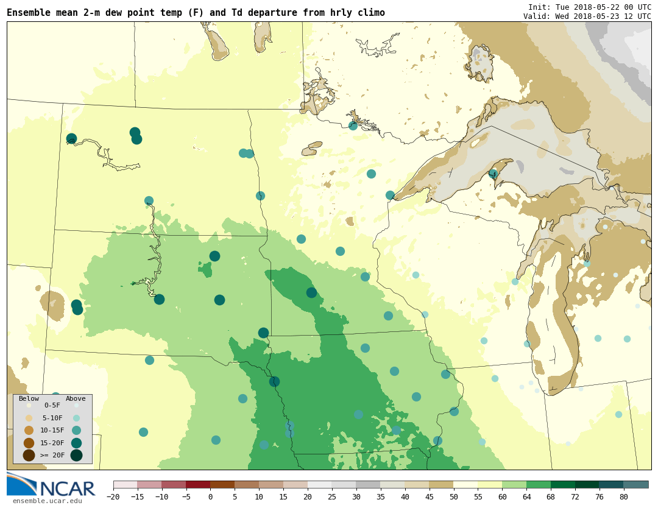Select the map title about ensemble mean dew point
The height and width of the screenshot is (508, 658).
pos(196,13)
